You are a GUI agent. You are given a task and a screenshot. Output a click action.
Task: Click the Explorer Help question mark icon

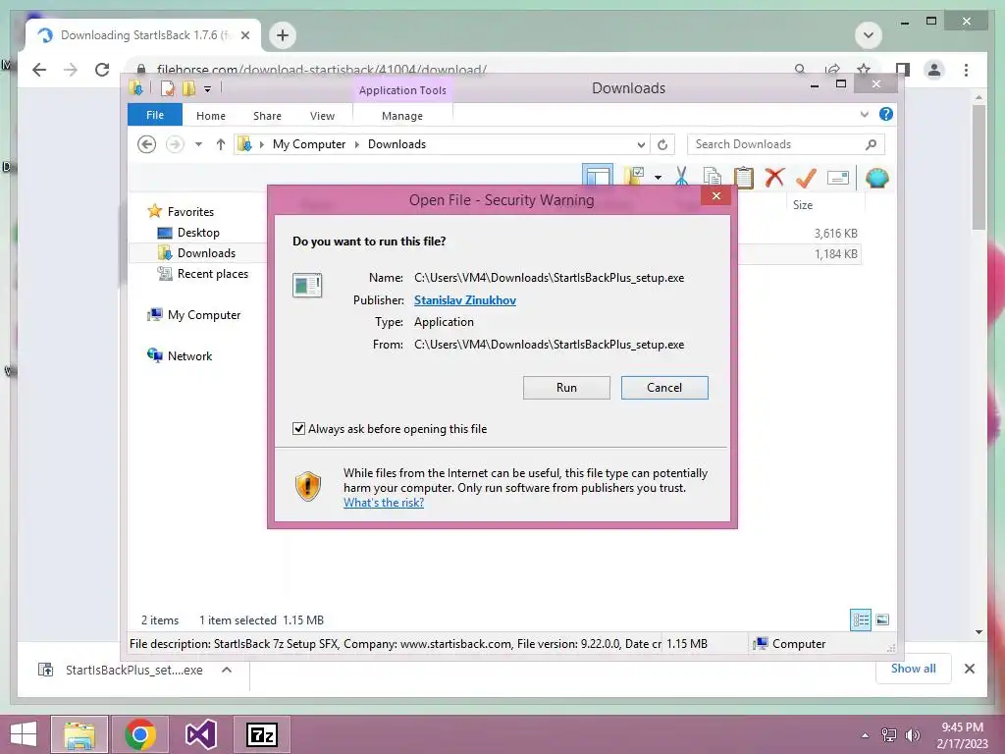pyautogui.click(x=886, y=114)
